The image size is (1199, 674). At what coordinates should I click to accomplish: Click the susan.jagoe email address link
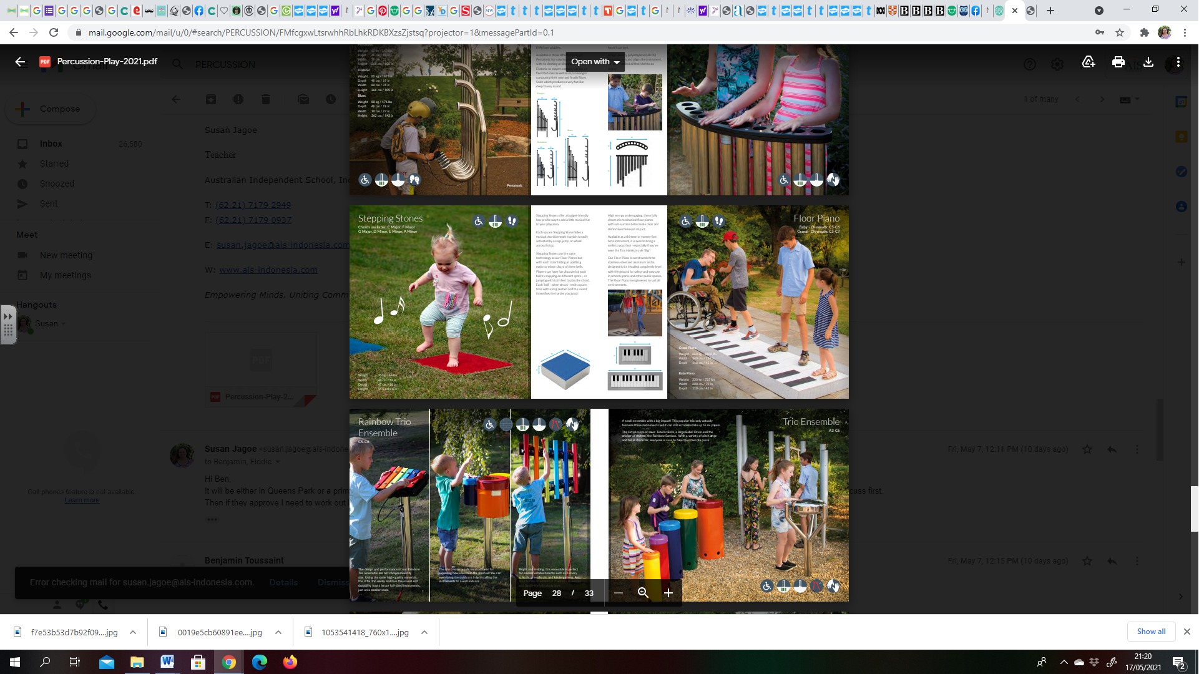pos(283,245)
